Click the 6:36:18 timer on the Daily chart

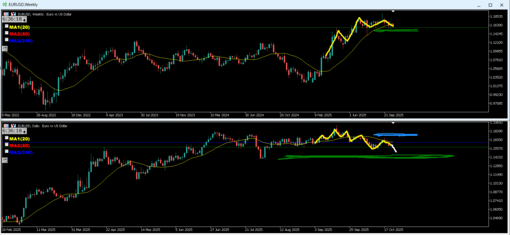coord(13,130)
